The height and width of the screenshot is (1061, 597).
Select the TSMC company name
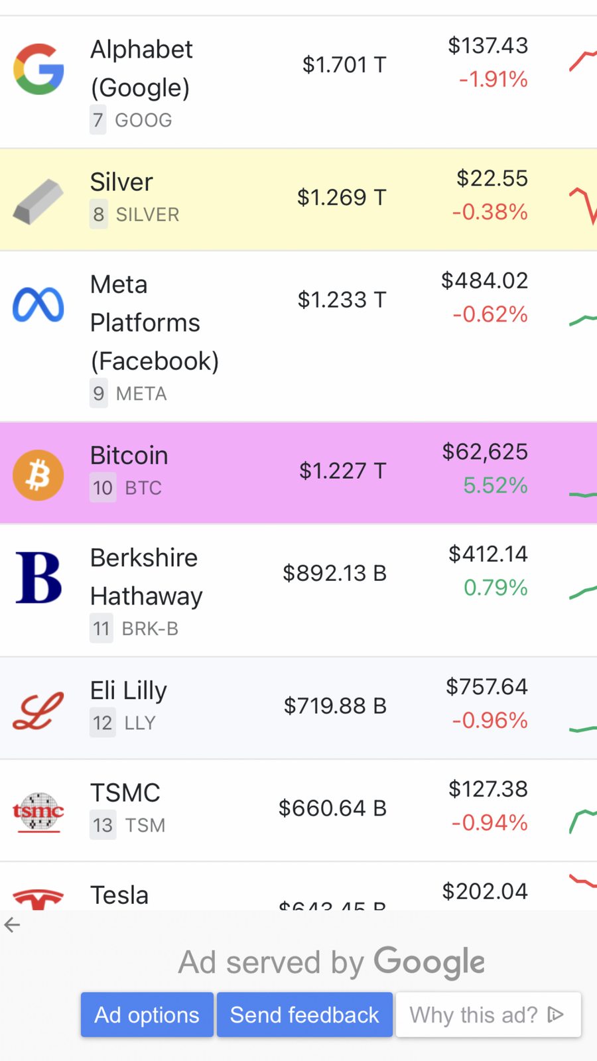click(x=125, y=792)
